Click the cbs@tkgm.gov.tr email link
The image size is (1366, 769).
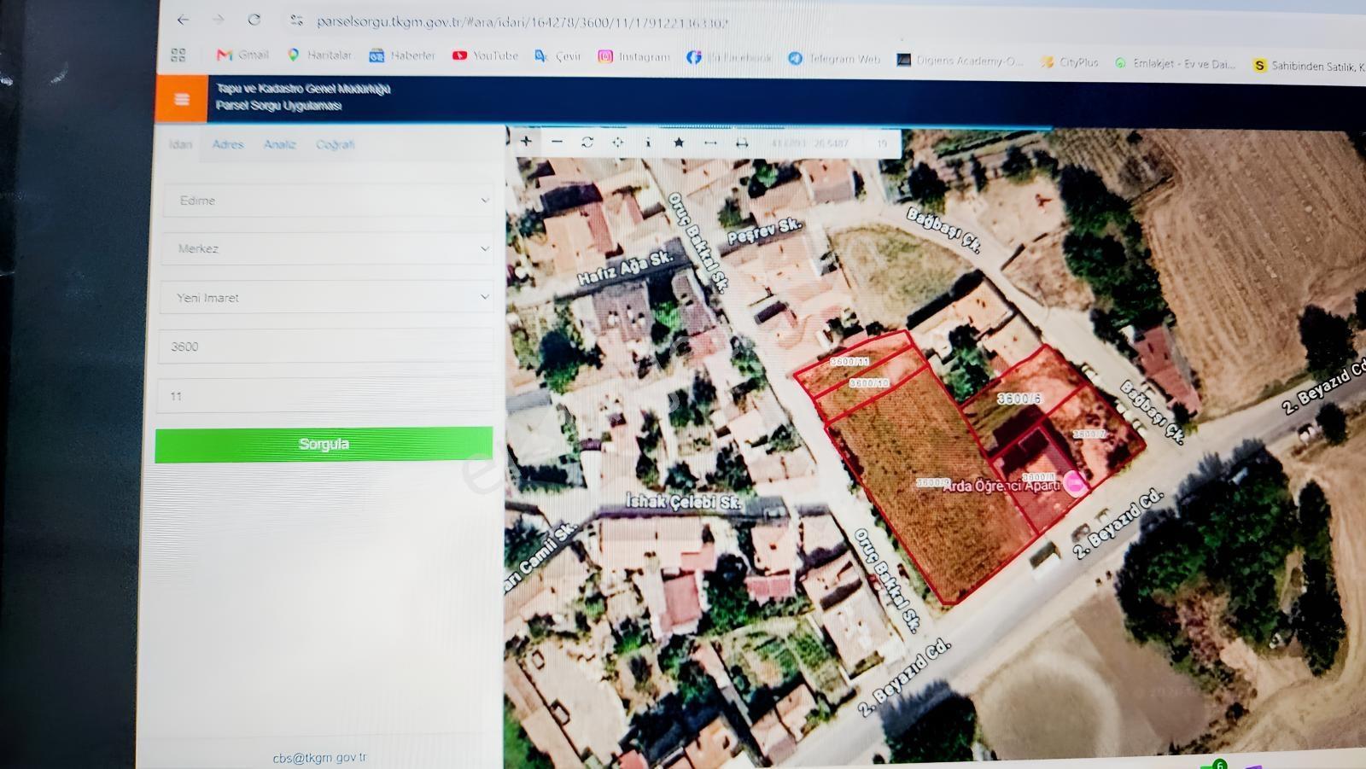click(319, 758)
